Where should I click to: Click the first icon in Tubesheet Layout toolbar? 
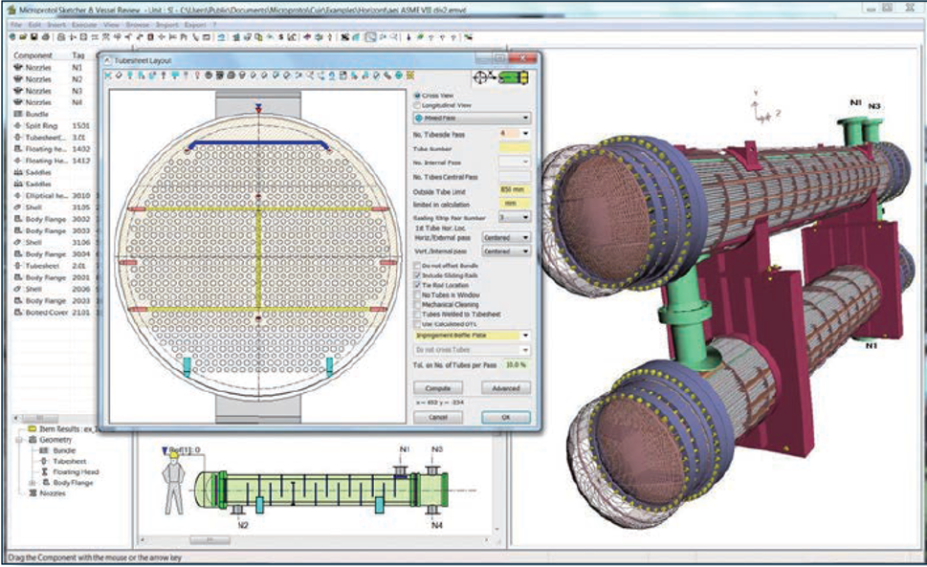pyautogui.click(x=107, y=75)
